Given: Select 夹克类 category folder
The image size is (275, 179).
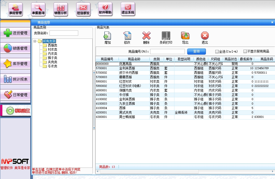Looking at the screenshot, I should [52, 62].
